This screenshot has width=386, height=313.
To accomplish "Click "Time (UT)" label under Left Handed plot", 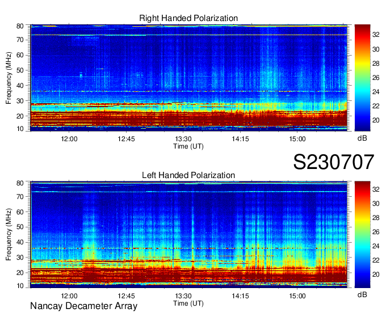I will [x=188, y=303].
